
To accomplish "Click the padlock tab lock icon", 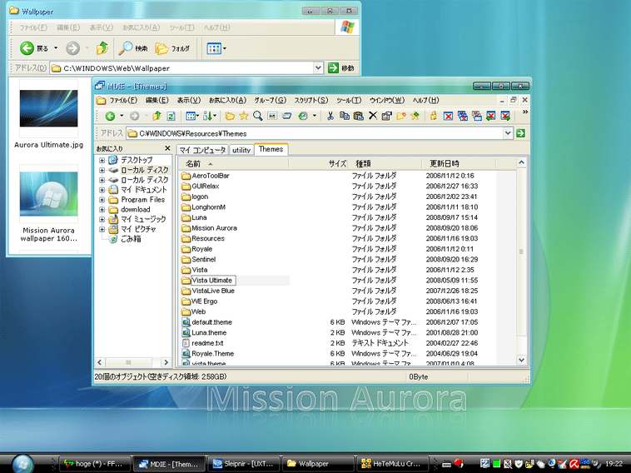I will pos(434,117).
